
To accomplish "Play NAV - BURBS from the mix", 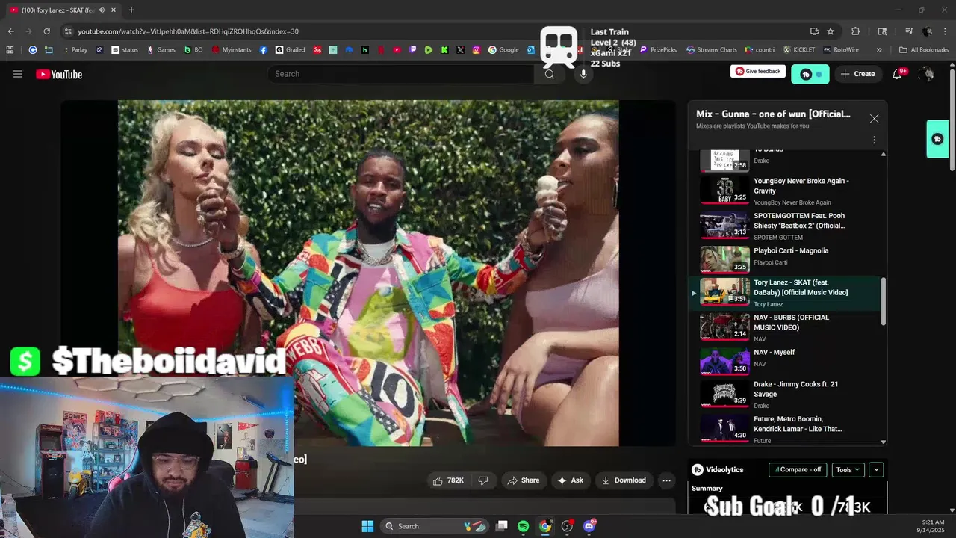I will pyautogui.click(x=785, y=327).
